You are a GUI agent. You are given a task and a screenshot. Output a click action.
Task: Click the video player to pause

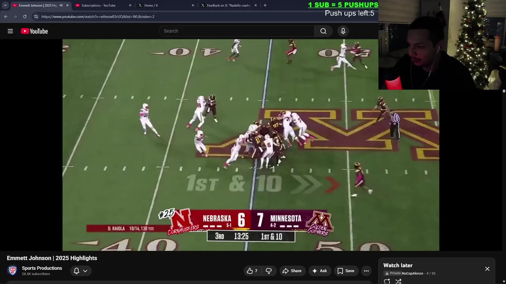pyautogui.click(x=251, y=145)
